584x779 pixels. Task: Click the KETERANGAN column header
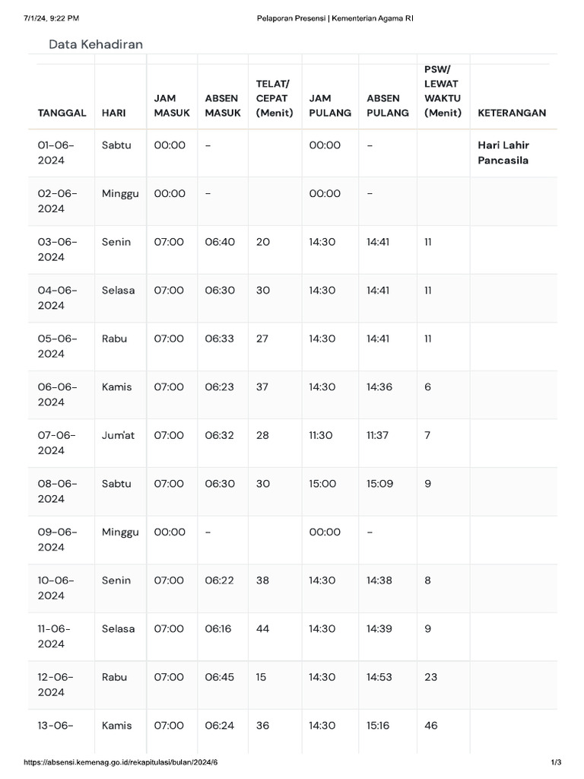512,113
